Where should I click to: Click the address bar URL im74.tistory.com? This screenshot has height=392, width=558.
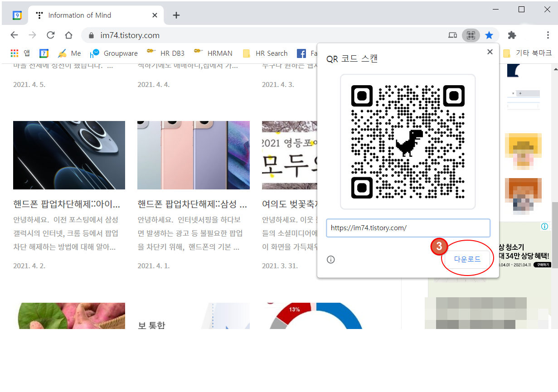[130, 35]
